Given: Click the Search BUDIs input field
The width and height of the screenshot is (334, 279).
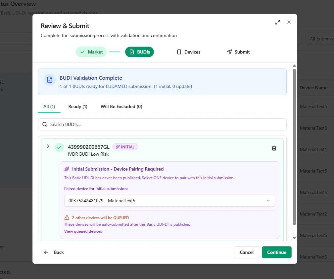Looking at the screenshot, I should (x=162, y=124).
